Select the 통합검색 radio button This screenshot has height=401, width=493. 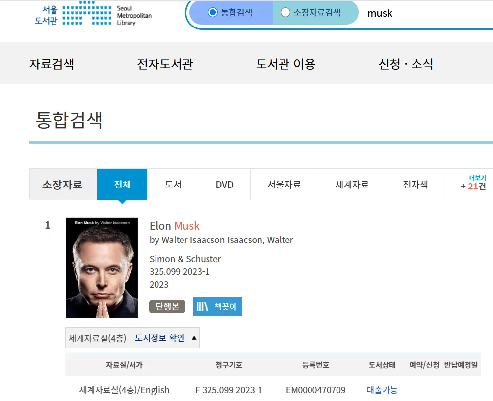point(213,12)
